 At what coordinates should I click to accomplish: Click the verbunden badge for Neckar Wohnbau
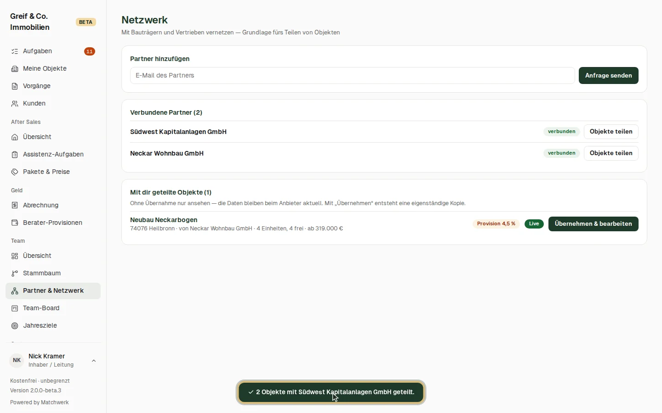(561, 153)
